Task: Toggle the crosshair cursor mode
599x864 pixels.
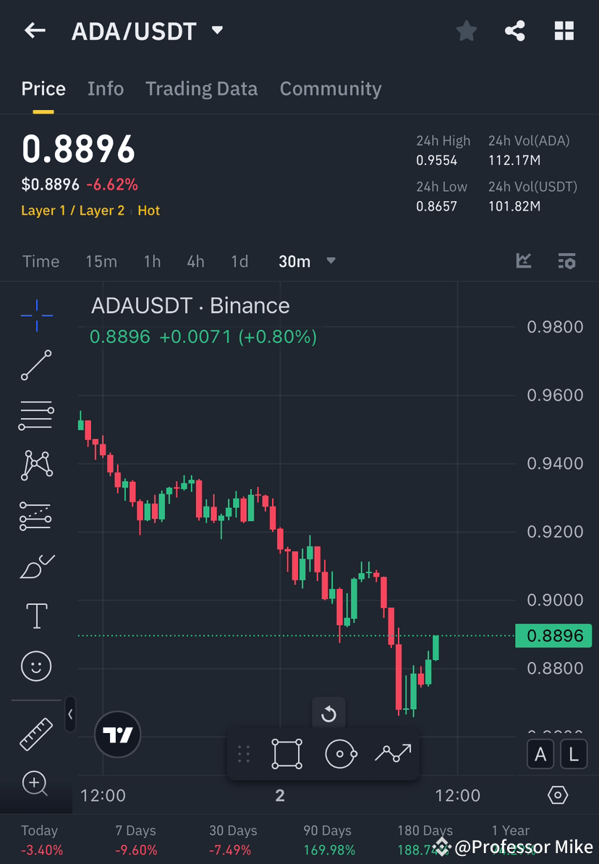Action: point(36,315)
